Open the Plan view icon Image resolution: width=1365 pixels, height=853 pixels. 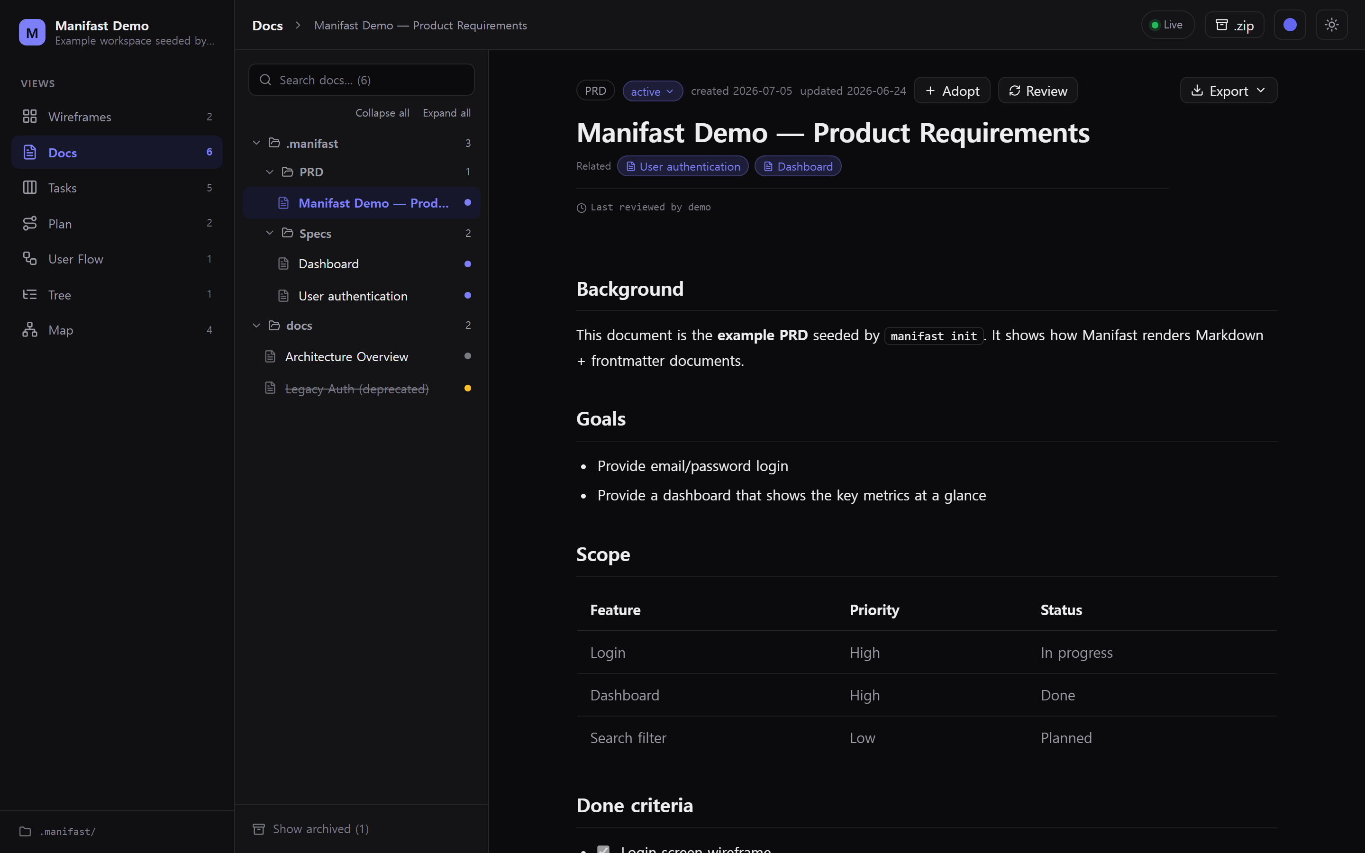tap(29, 223)
